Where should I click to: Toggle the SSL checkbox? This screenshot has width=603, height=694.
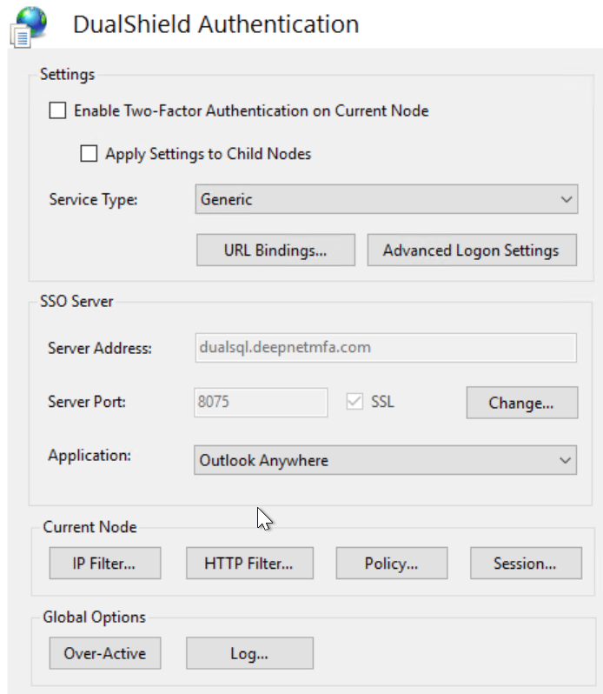(355, 403)
